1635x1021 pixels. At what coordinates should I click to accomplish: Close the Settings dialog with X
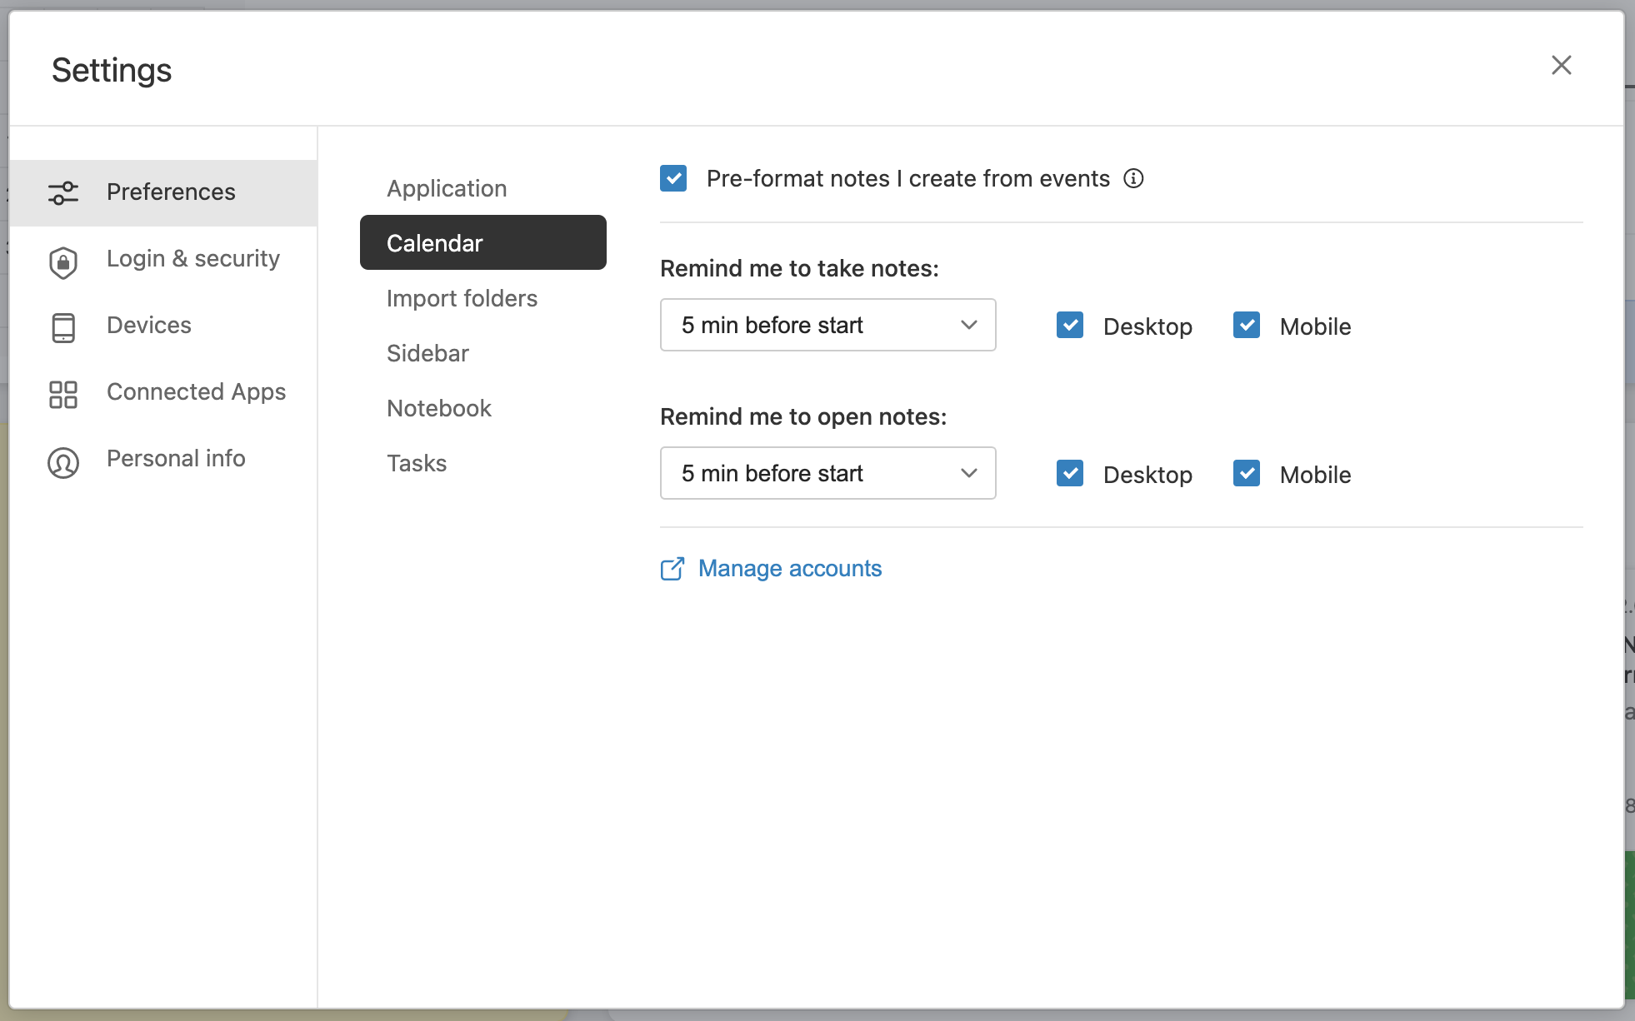coord(1561,65)
